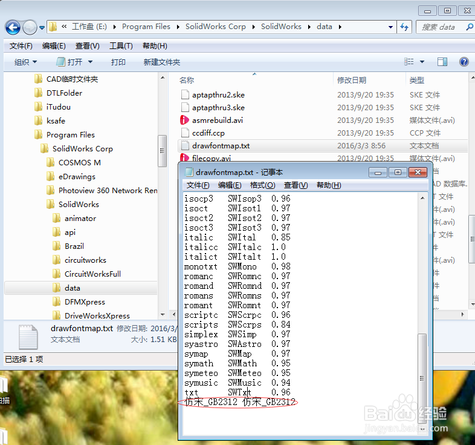Viewport: 475px width, 445px height.
Task: Refresh the Explorer address bar
Action: coord(404,27)
